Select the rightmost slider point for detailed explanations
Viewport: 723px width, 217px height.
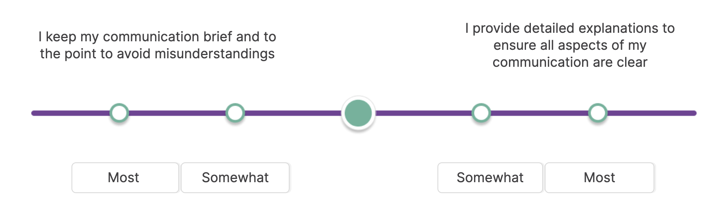(598, 113)
